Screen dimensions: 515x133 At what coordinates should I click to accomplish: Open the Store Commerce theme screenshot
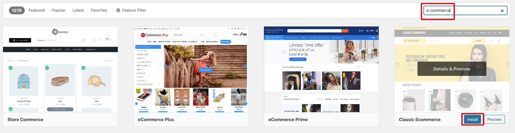click(61, 69)
